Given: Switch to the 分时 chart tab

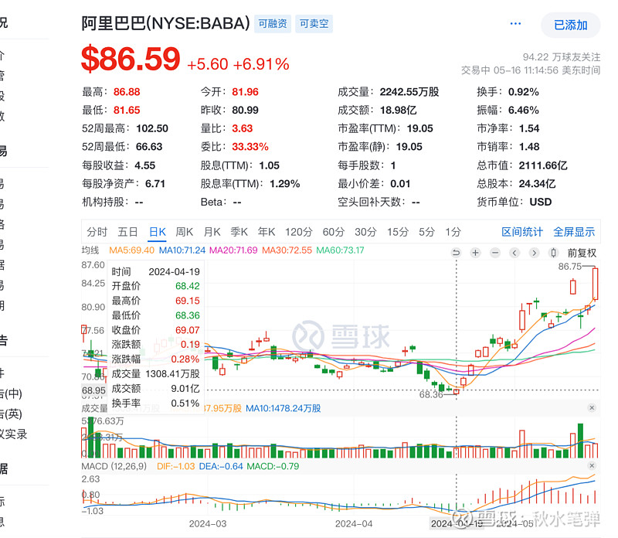Looking at the screenshot, I should [97, 232].
